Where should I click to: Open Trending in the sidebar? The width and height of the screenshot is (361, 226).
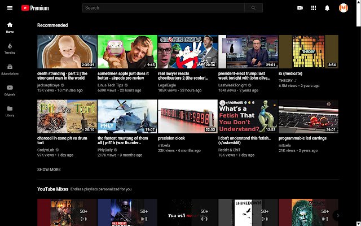tap(10, 49)
